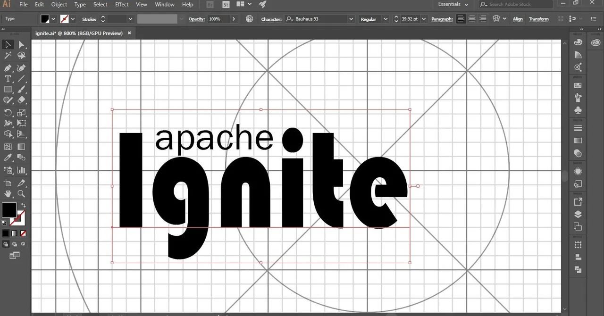Viewport: 604px width, 316px height.
Task: Pick the Eyedropper tool
Action: tap(8, 158)
